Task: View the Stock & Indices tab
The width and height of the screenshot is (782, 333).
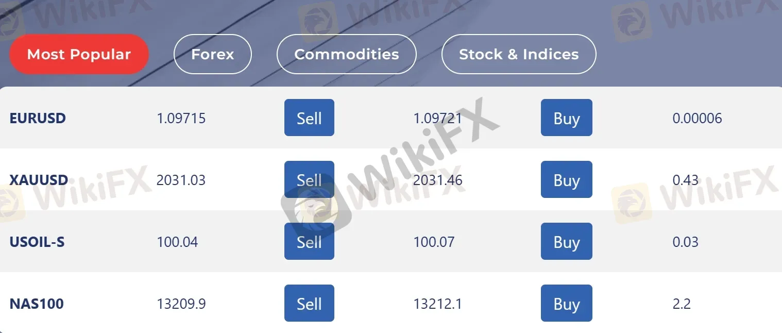Action: [x=518, y=54]
